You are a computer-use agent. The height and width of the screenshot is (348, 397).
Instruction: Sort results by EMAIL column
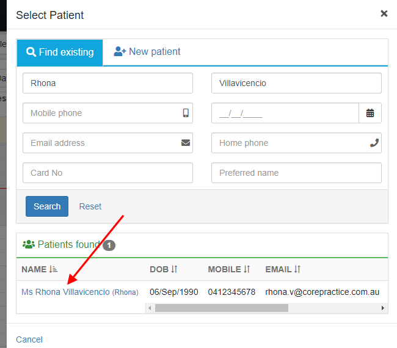point(283,269)
